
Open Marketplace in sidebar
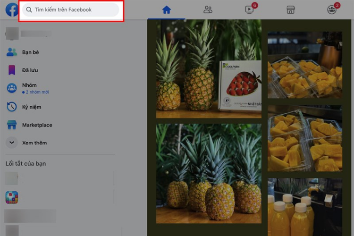pyautogui.click(x=37, y=125)
